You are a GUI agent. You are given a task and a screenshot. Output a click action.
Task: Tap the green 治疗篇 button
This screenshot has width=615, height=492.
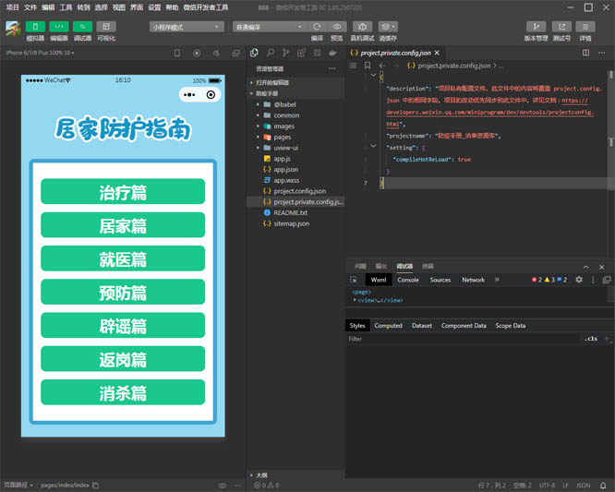(123, 192)
